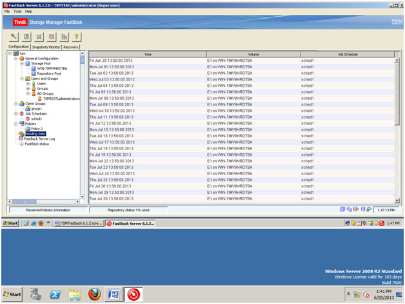The image size is (405, 304).
Task: Select the row Fri Jun 28 13:50:00 2013
Action: pos(242,61)
